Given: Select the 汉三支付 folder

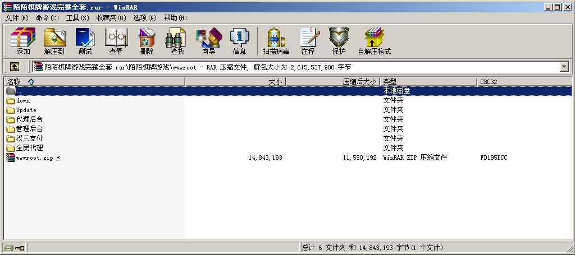Looking at the screenshot, I should (29, 138).
